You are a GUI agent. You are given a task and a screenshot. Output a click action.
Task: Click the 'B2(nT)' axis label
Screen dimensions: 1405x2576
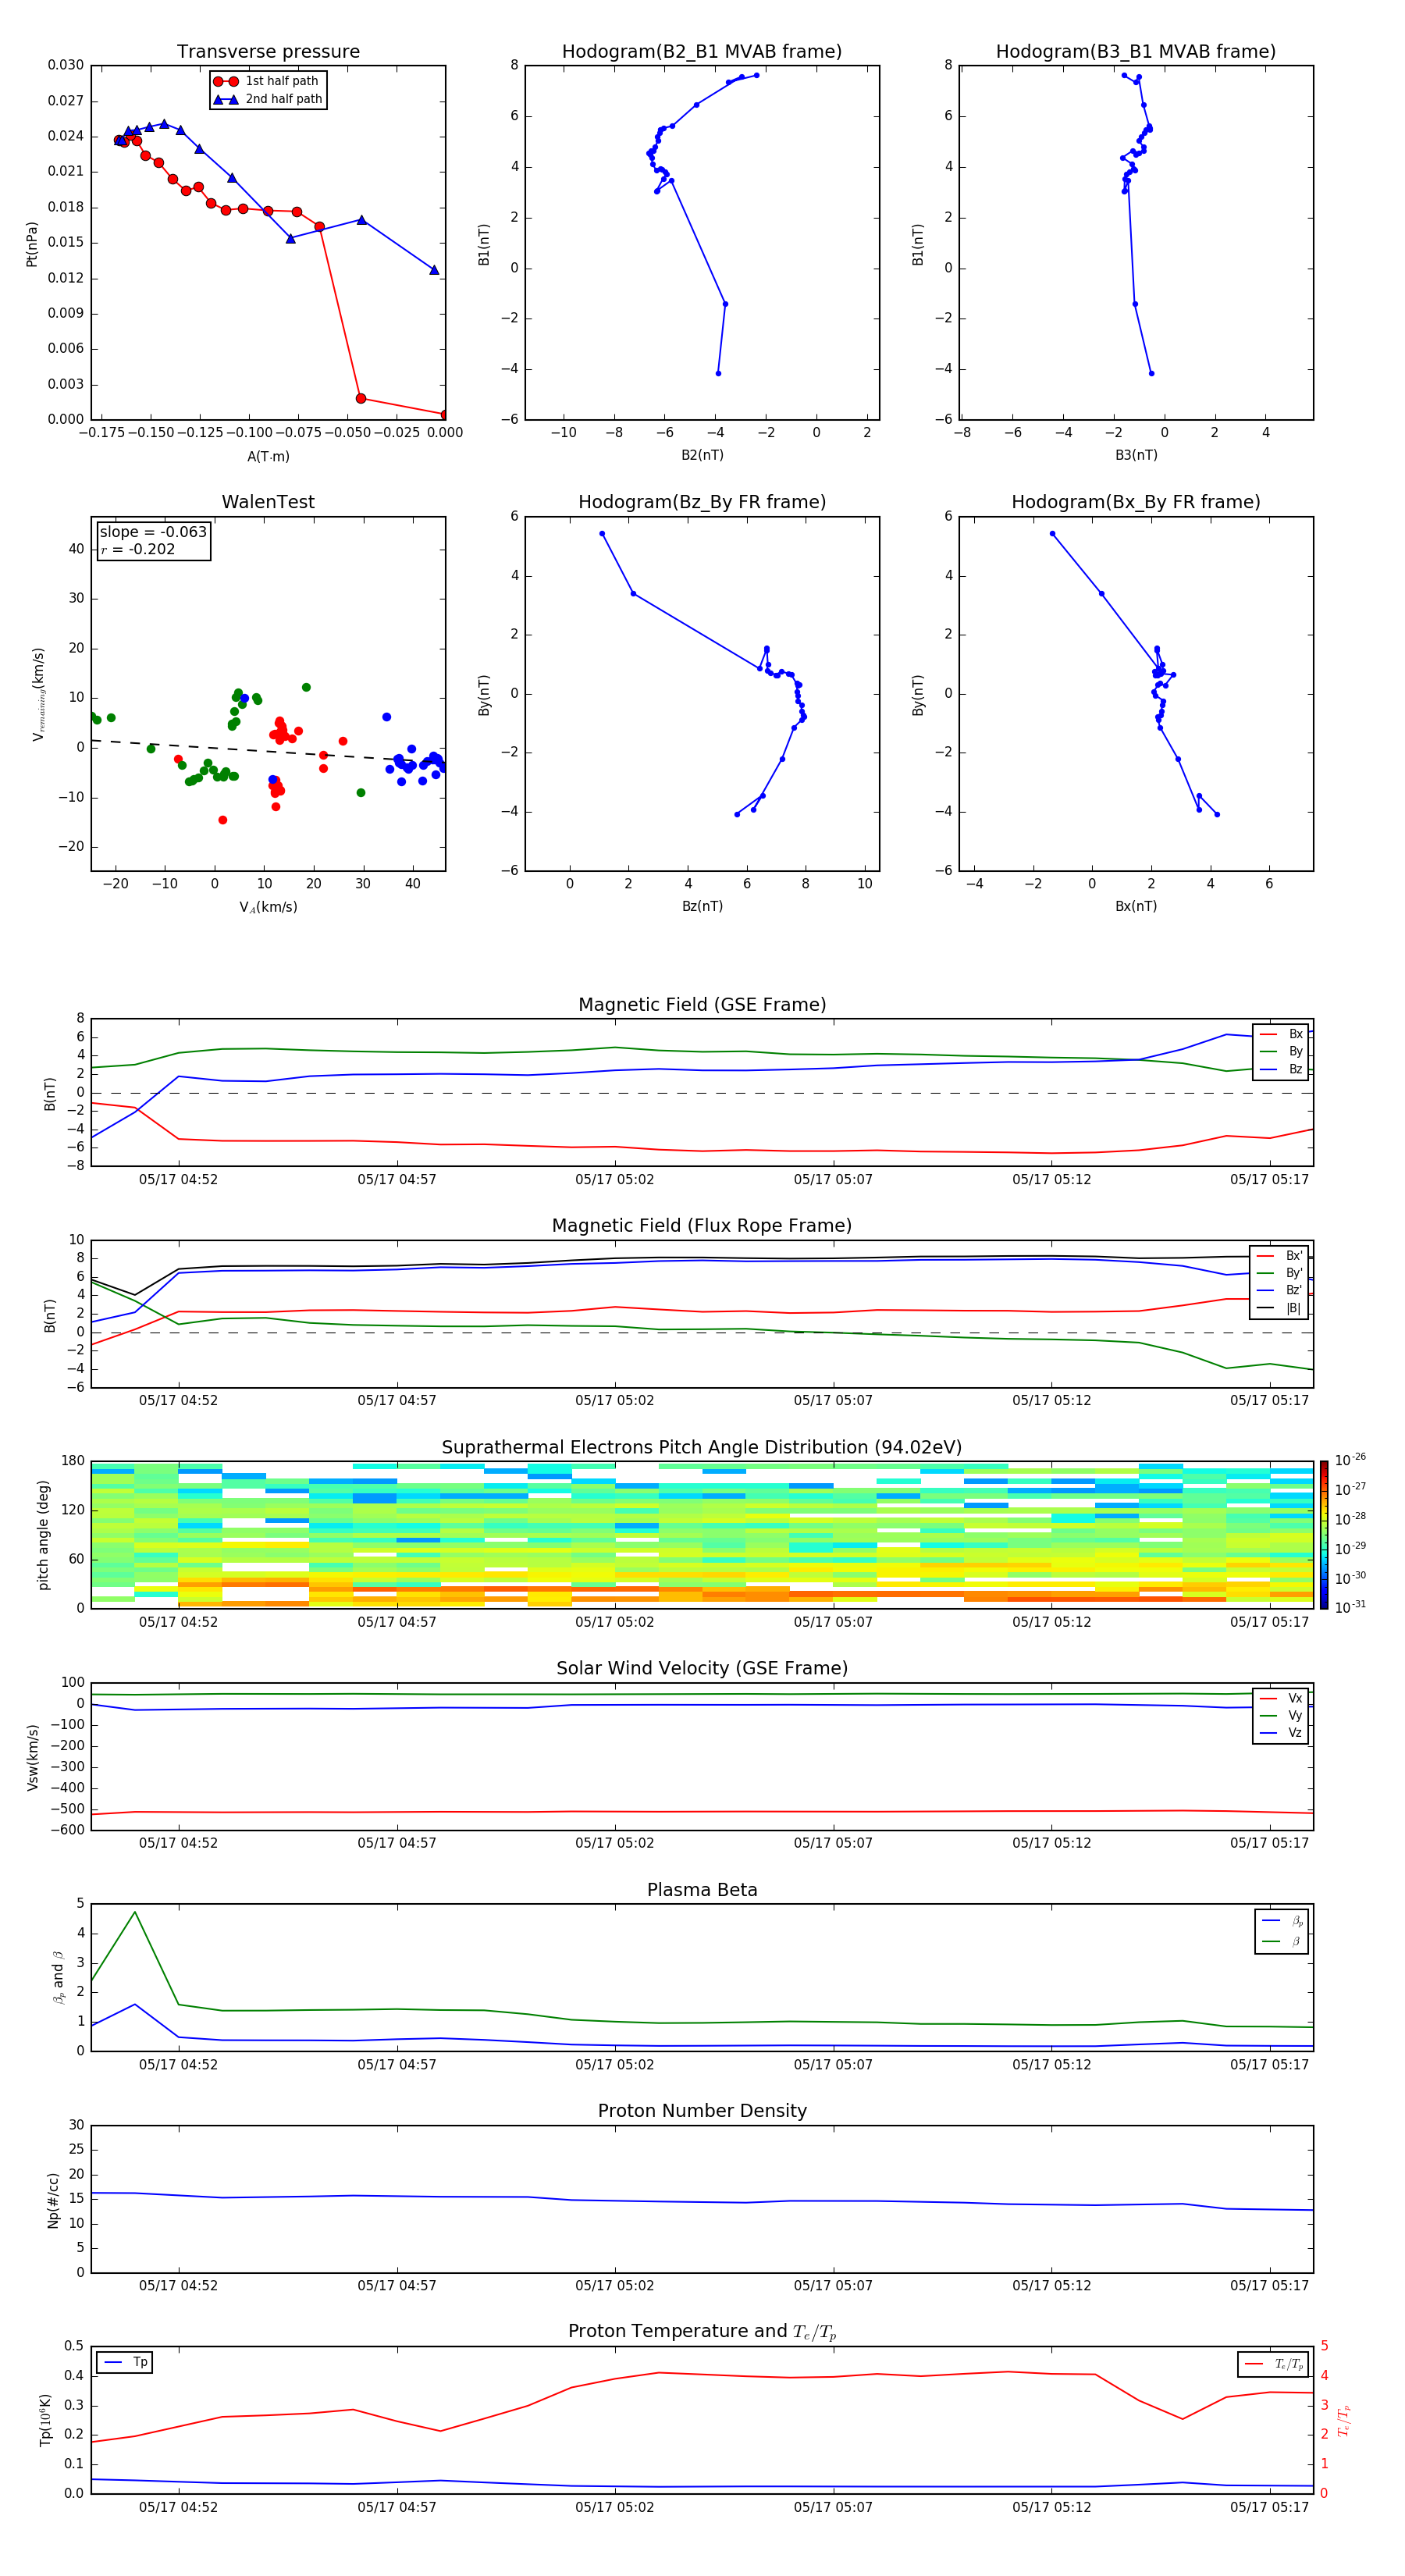(702, 455)
